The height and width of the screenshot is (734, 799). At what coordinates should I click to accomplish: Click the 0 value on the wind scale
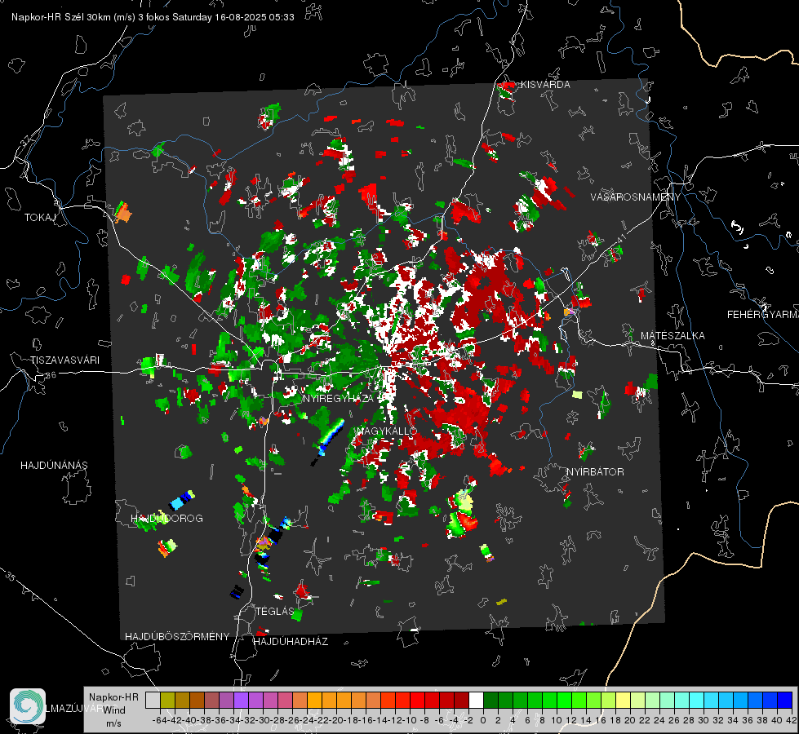(x=483, y=720)
